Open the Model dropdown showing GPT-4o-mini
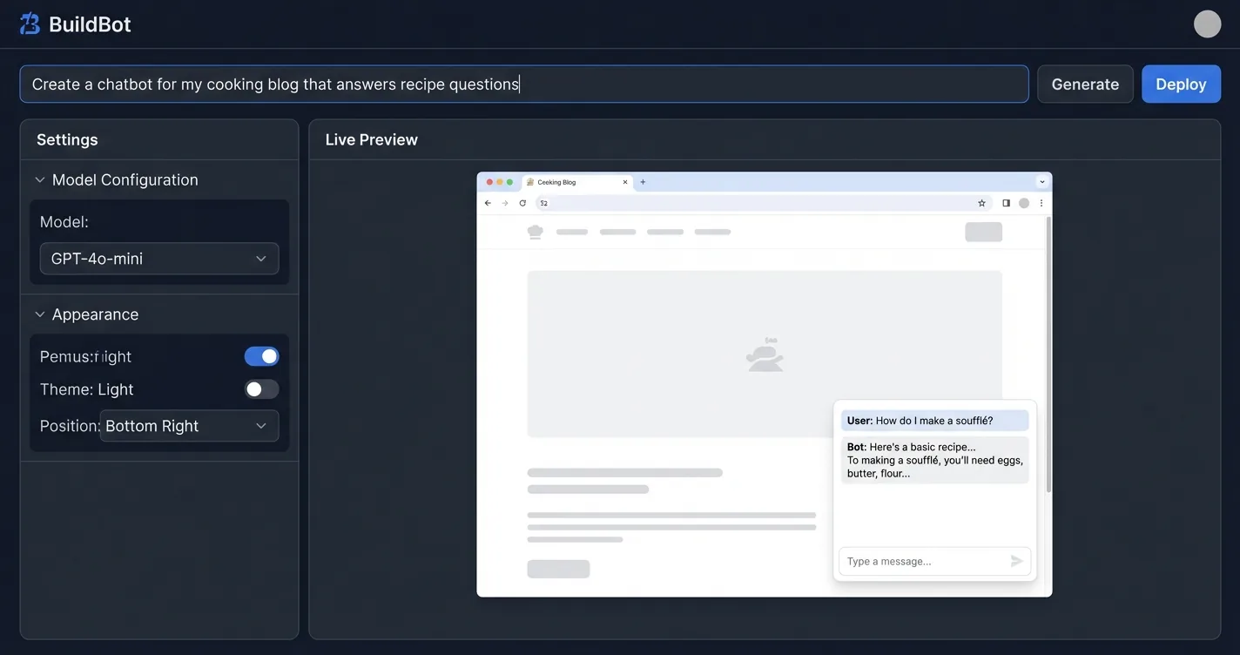 pos(159,258)
